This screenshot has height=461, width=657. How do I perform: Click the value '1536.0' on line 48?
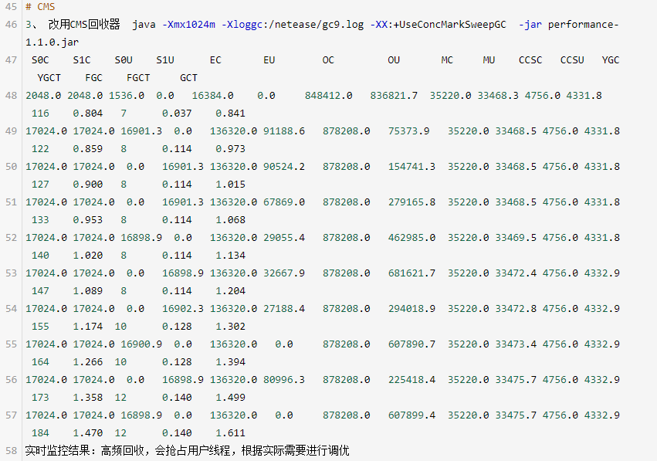pyautogui.click(x=127, y=96)
